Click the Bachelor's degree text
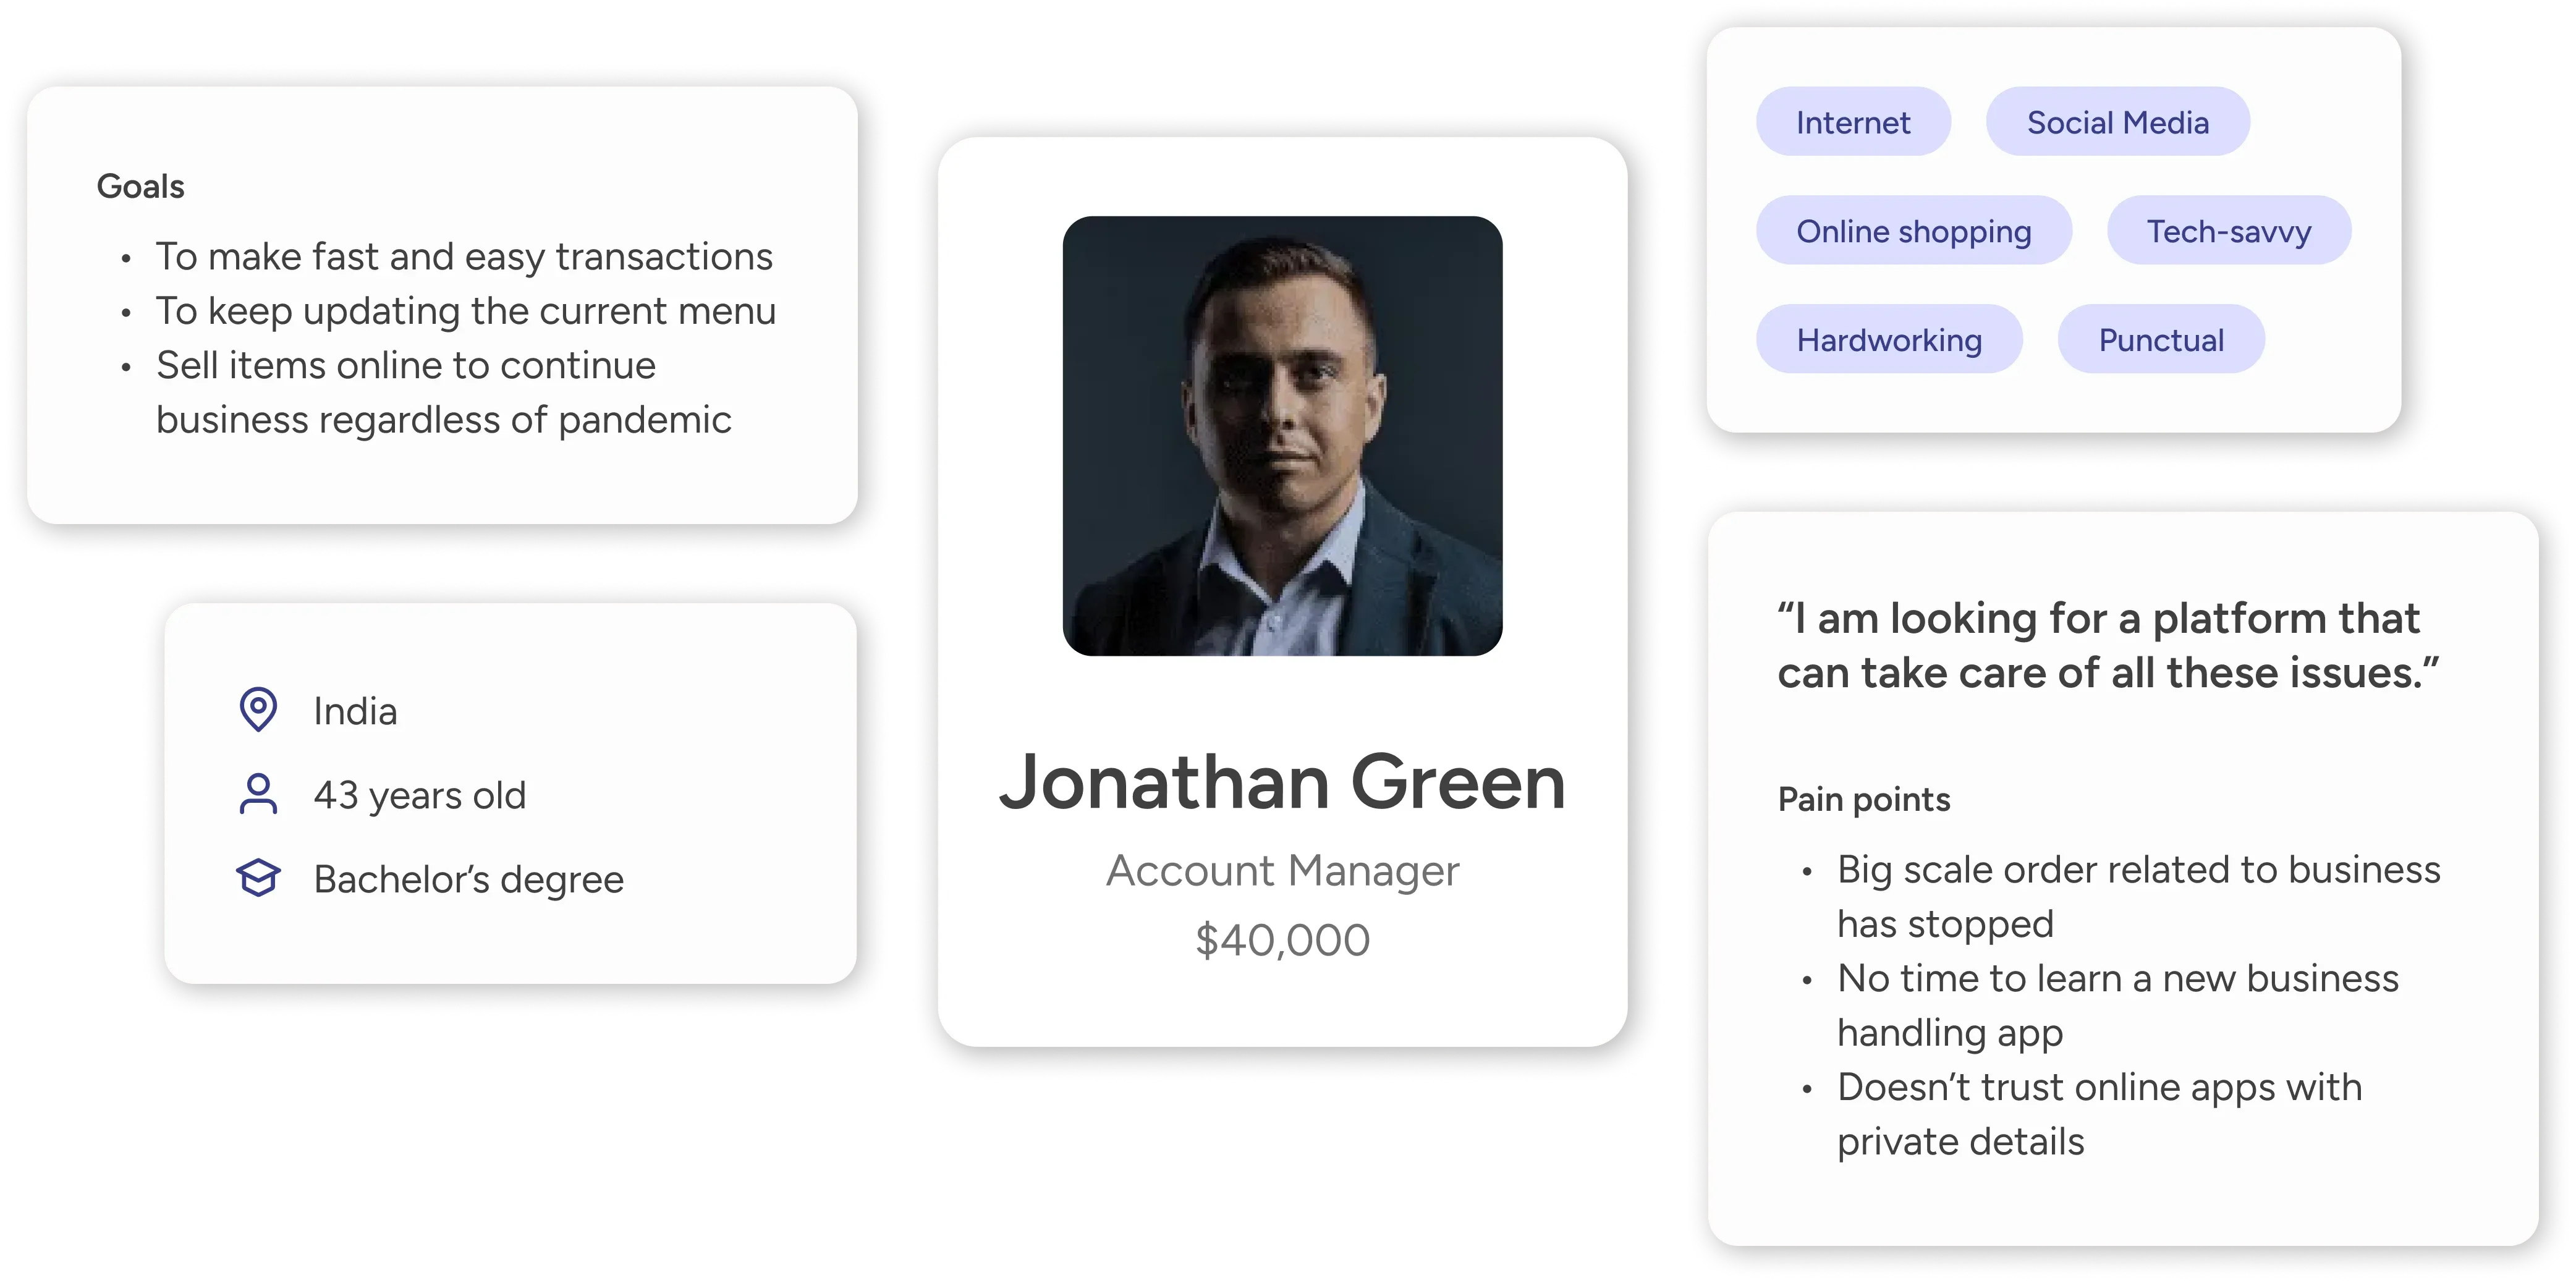Image resolution: width=2576 pixels, height=1283 pixels. tap(468, 879)
